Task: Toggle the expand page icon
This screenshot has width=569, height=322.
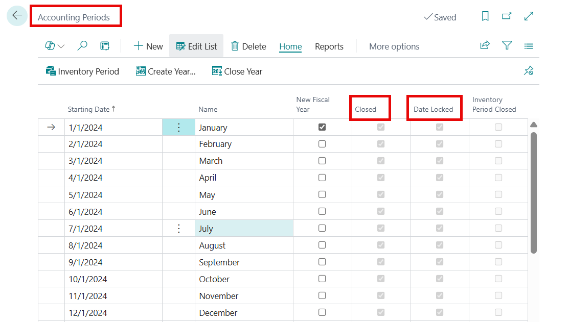Action: [x=529, y=17]
